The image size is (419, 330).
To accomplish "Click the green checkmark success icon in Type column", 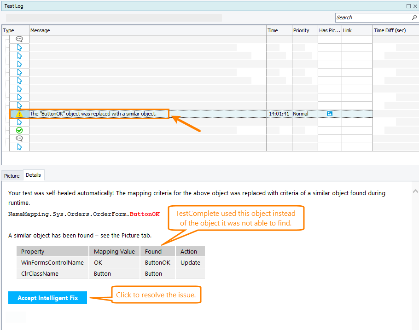I will (19, 130).
